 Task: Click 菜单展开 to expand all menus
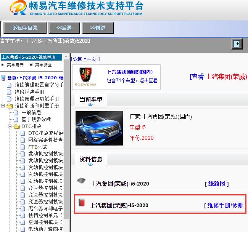[x=15, y=65]
